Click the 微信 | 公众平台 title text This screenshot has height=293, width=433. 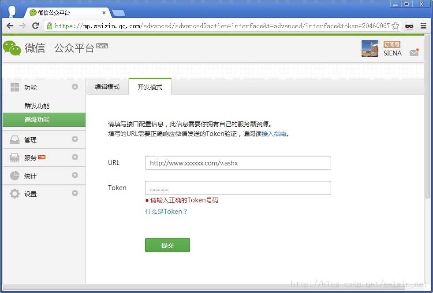[x=60, y=48]
